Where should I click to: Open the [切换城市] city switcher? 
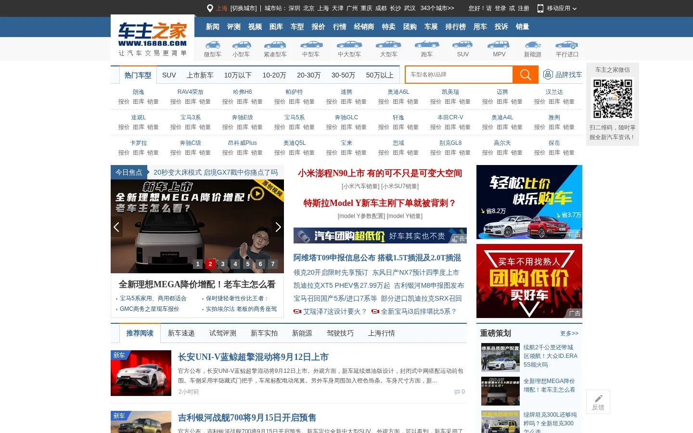(x=244, y=8)
